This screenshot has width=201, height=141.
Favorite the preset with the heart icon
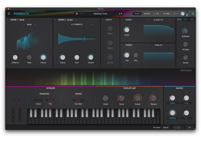[x=82, y=14]
